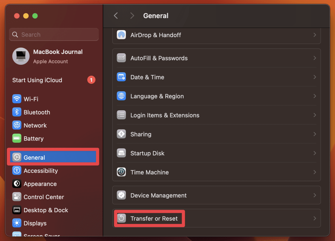Open the Startup Disk disclosure chevron

[x=314, y=153]
